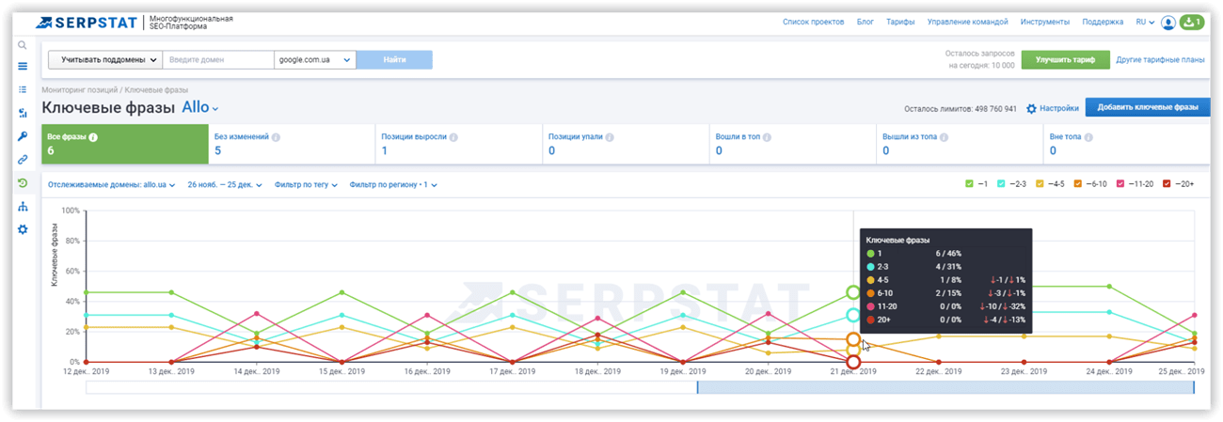Open the list icon in sidebar
The height and width of the screenshot is (422, 1223).
coord(23,90)
